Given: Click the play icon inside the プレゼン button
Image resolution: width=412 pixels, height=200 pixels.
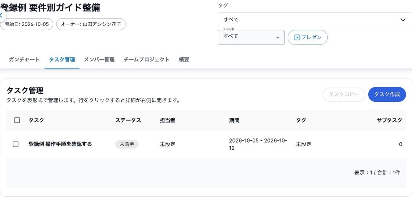Looking at the screenshot, I should pyautogui.click(x=297, y=37).
